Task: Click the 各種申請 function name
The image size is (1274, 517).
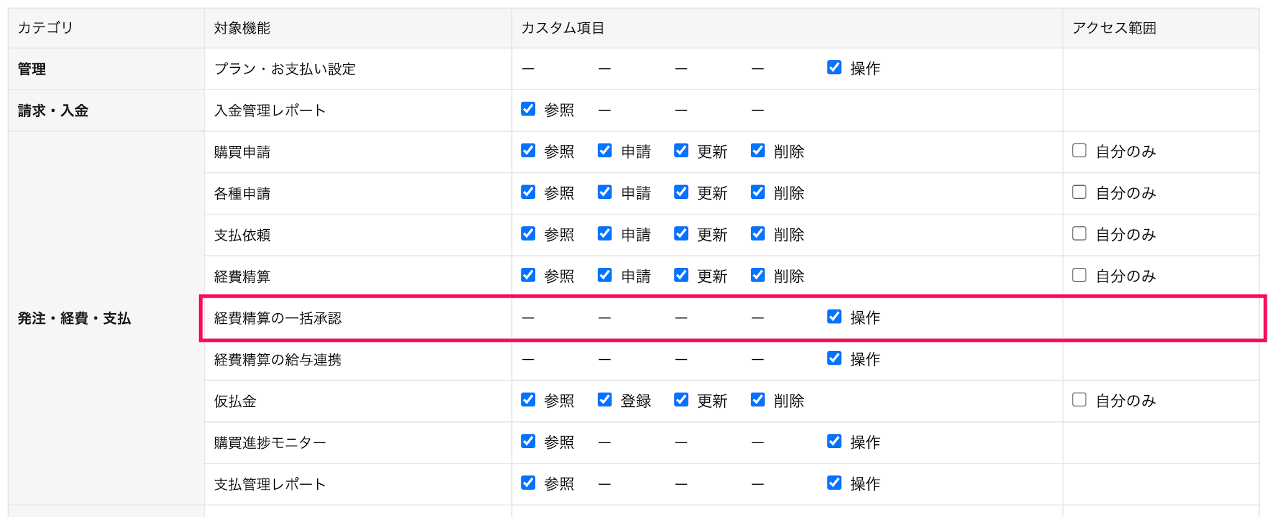Action: pos(242,194)
